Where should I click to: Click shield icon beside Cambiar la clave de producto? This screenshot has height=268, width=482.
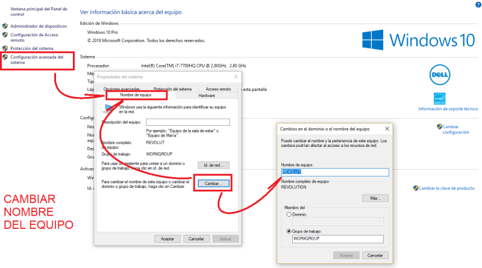416,188
